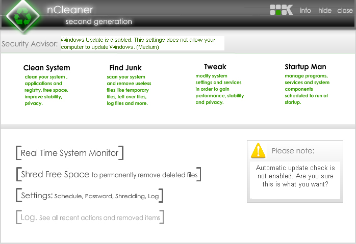Open Startup Man manager
Image resolution: width=356 pixels, height=244 pixels.
[x=305, y=67]
